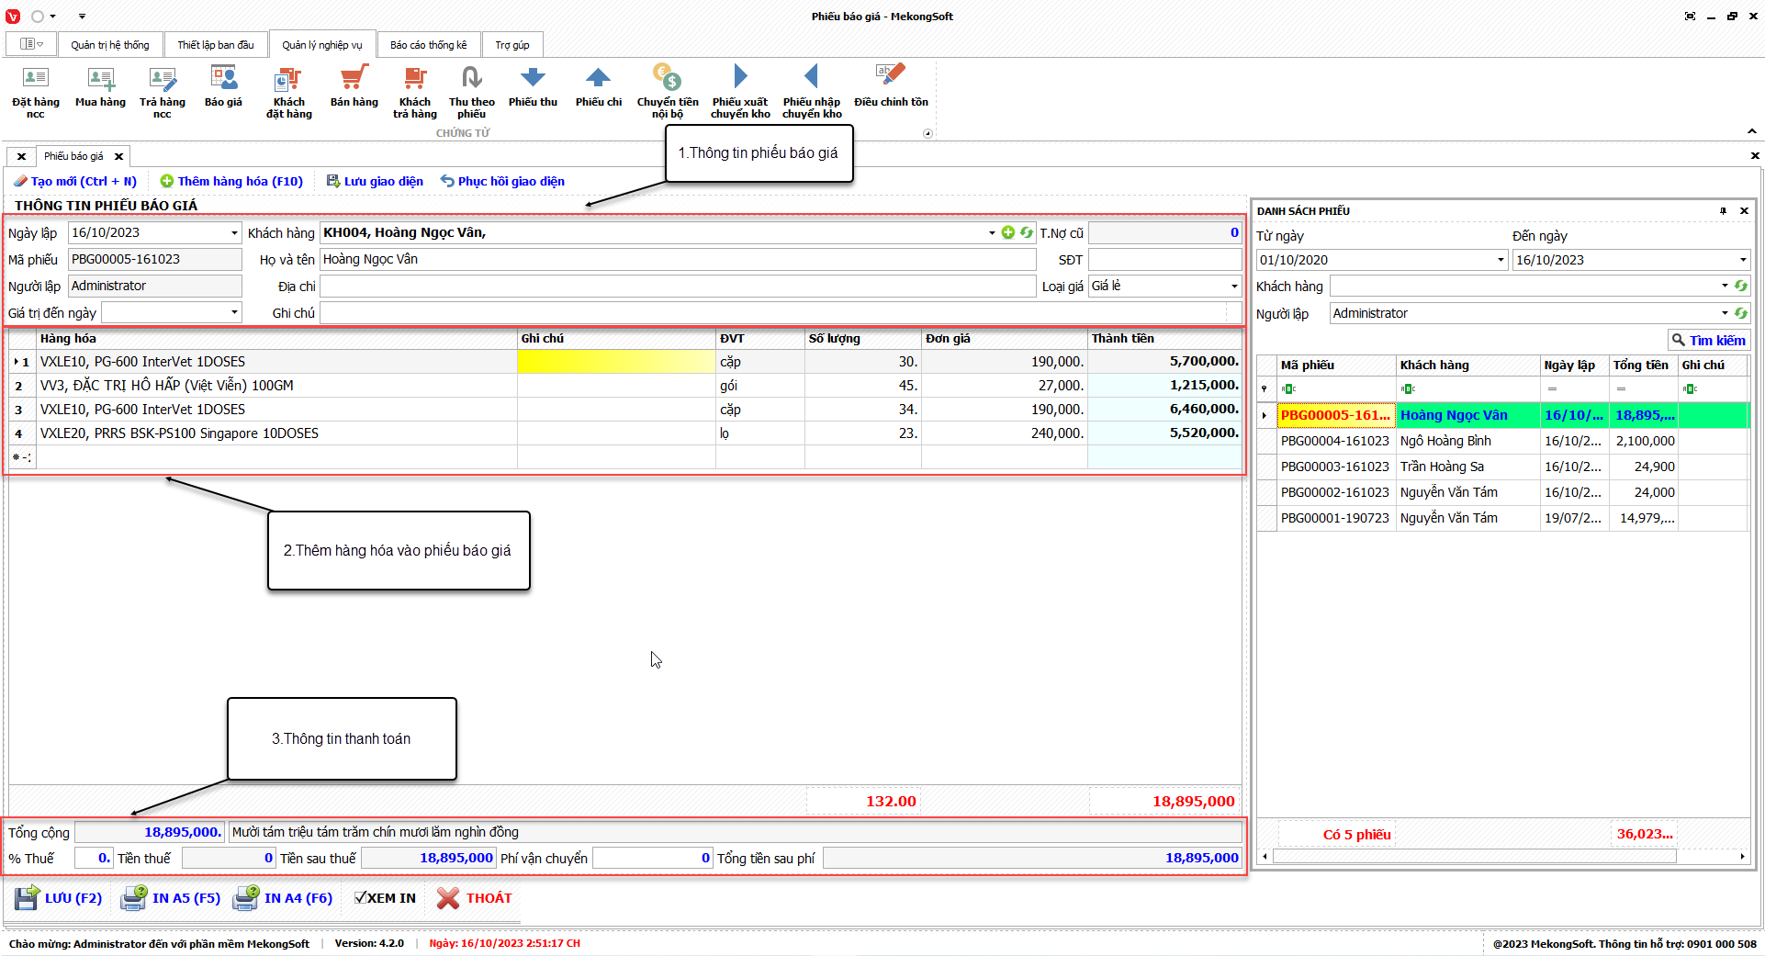Open the Giá trị đến ngày dropdown
This screenshot has width=1765, height=956.
click(234, 313)
